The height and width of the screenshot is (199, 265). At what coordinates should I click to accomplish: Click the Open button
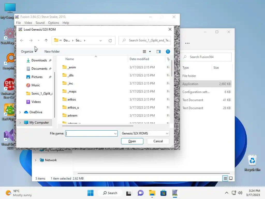tap(132, 141)
